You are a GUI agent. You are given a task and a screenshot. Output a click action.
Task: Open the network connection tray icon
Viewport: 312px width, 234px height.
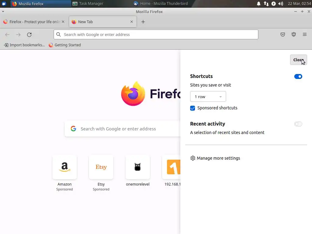pos(266,4)
